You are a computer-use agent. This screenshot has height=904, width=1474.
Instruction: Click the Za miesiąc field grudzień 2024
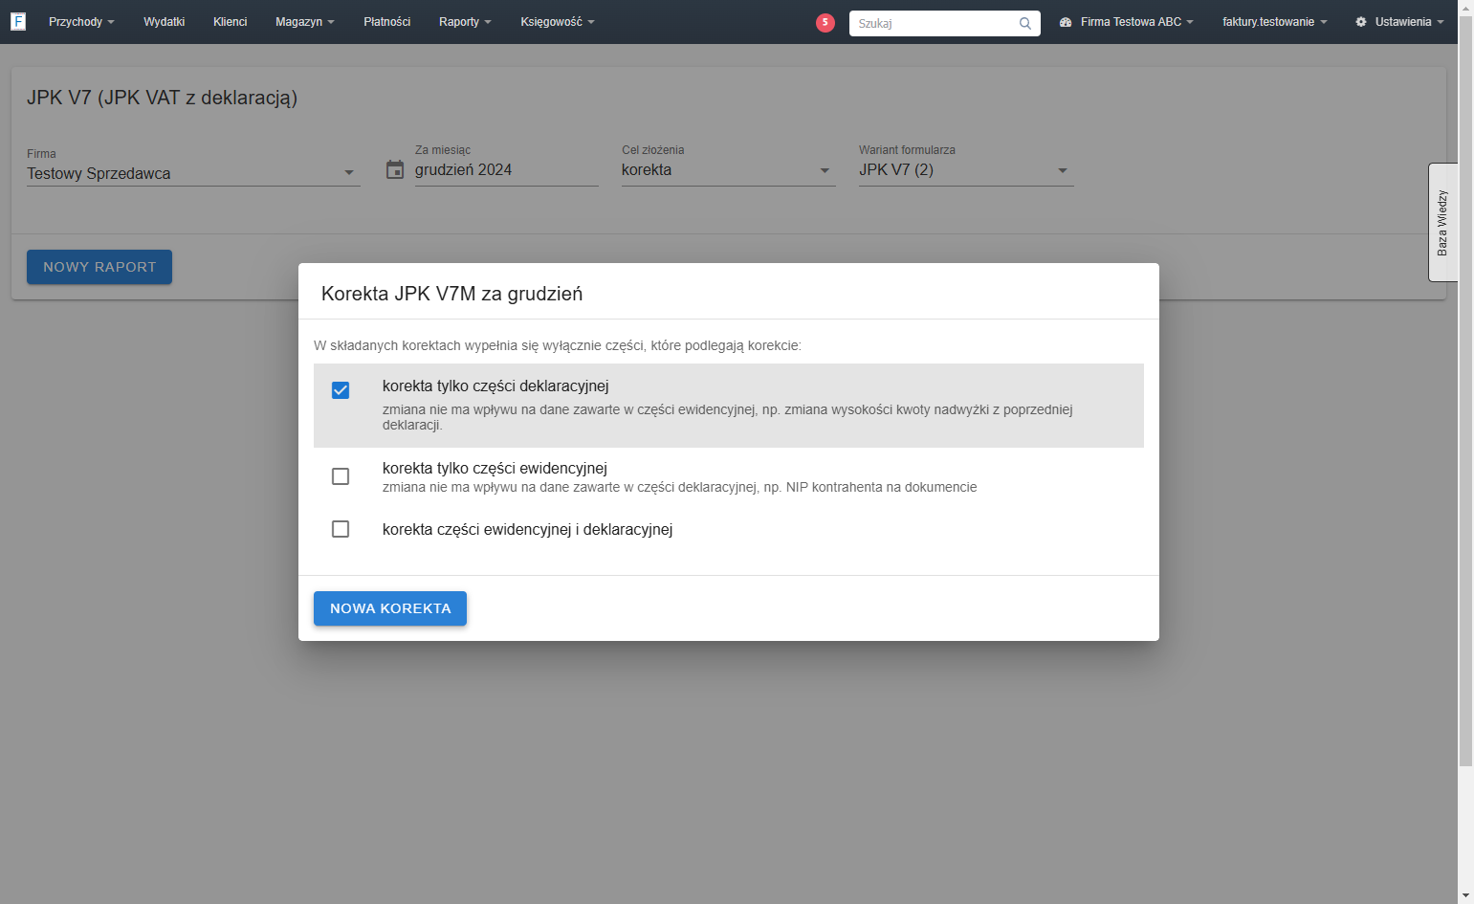click(506, 170)
